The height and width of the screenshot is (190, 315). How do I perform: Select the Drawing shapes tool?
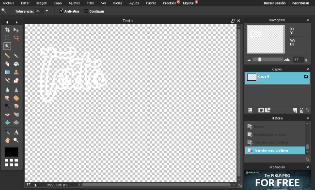(16, 80)
